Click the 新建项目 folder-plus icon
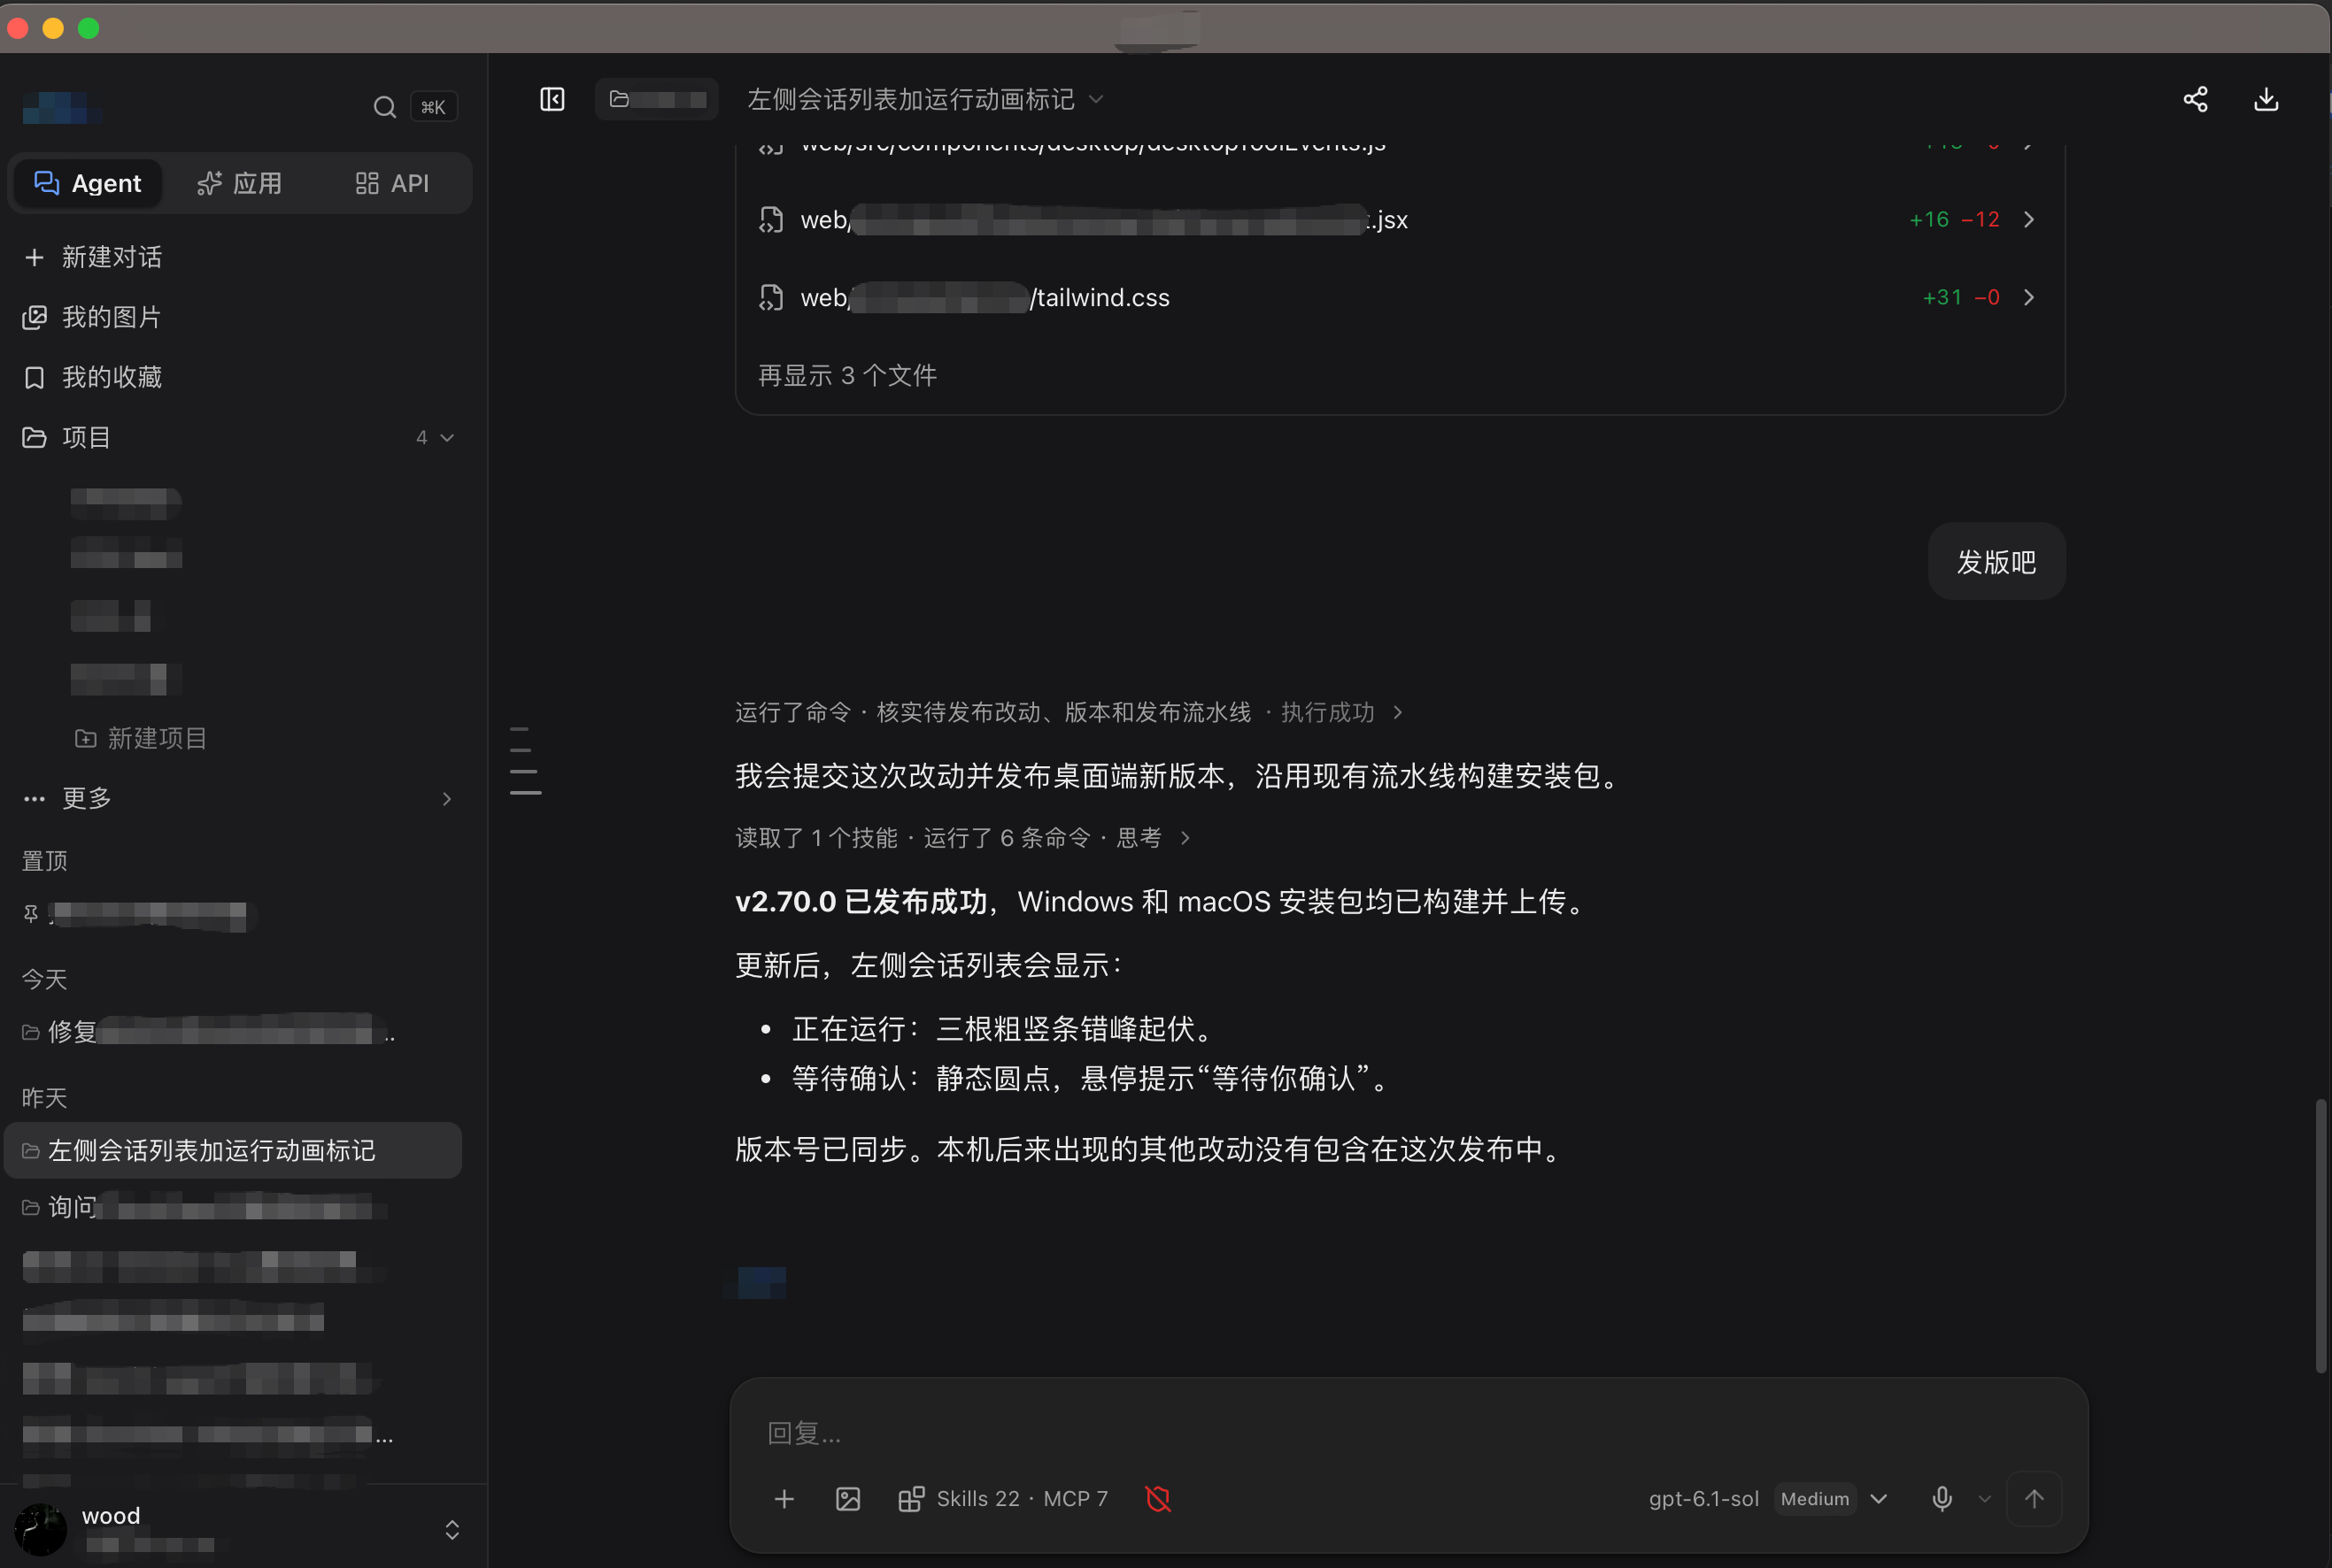 pos(86,738)
